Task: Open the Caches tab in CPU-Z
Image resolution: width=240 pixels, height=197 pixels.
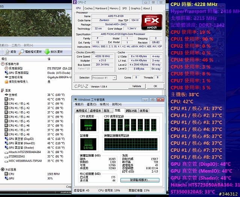Action: [88, 8]
